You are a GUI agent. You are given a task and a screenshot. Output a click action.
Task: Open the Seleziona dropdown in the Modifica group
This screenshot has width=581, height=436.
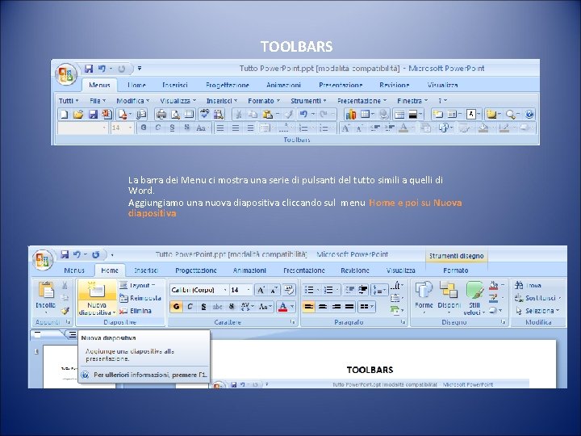(538, 311)
